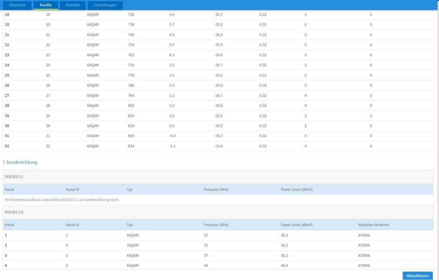Click frequency 45 in upstream channel 4
This screenshot has width=439, height=280.
click(206, 265)
